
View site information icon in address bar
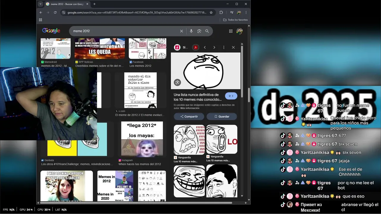[63, 12]
